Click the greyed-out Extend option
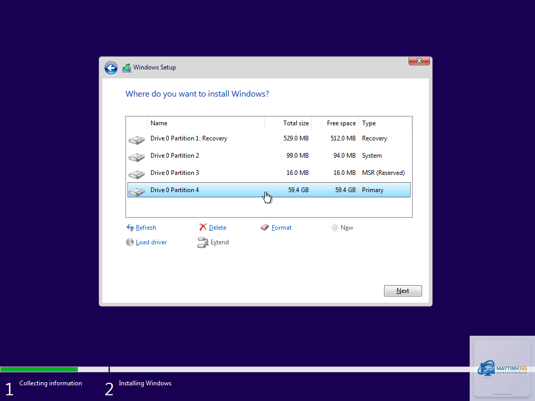 point(219,242)
